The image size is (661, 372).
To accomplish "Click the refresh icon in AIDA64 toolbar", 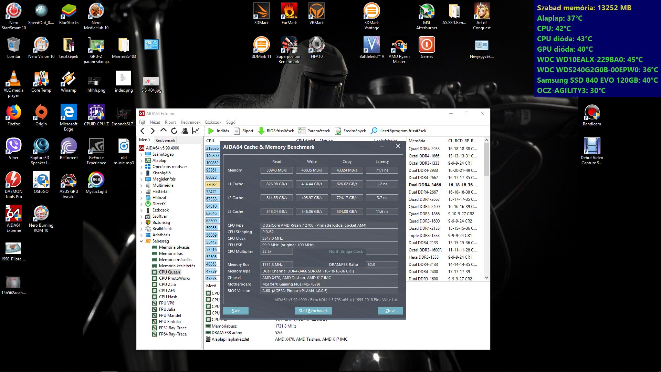I will tap(174, 131).
